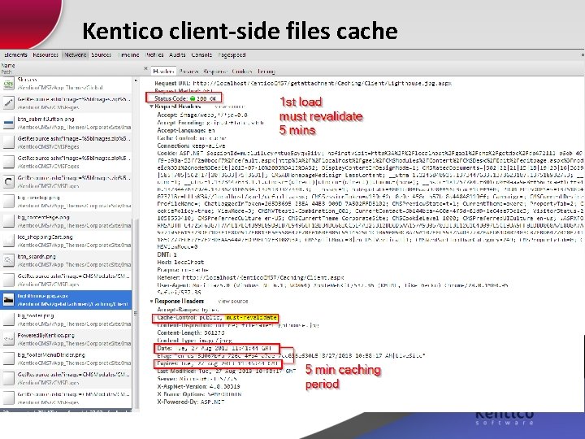Close the request details pane with the X
Viewport: 585px width, 439px height.
click(x=146, y=68)
